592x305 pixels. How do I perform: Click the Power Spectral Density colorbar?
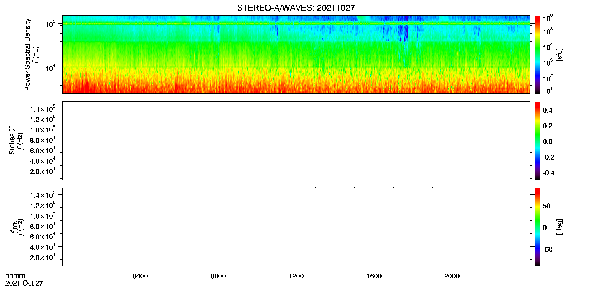tap(537, 55)
